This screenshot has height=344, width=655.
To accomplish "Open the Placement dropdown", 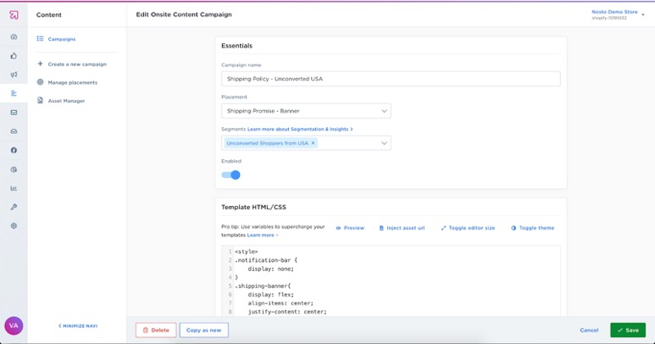I will coord(306,111).
